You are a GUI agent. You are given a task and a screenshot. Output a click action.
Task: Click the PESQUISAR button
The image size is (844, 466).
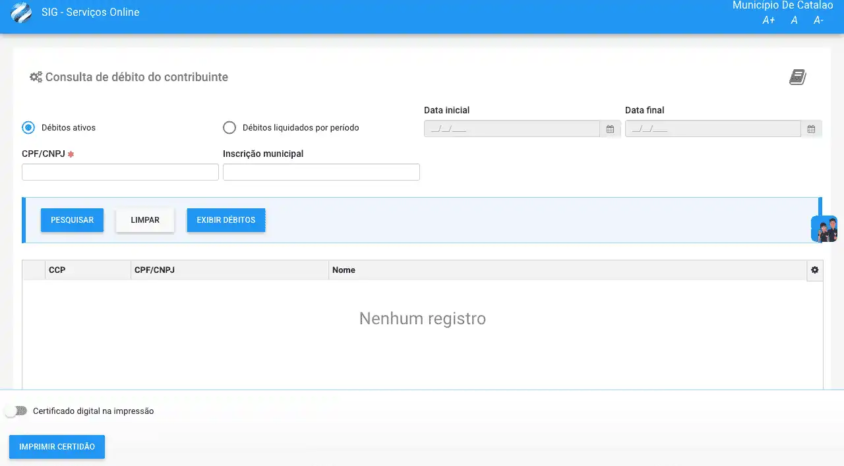pos(72,220)
